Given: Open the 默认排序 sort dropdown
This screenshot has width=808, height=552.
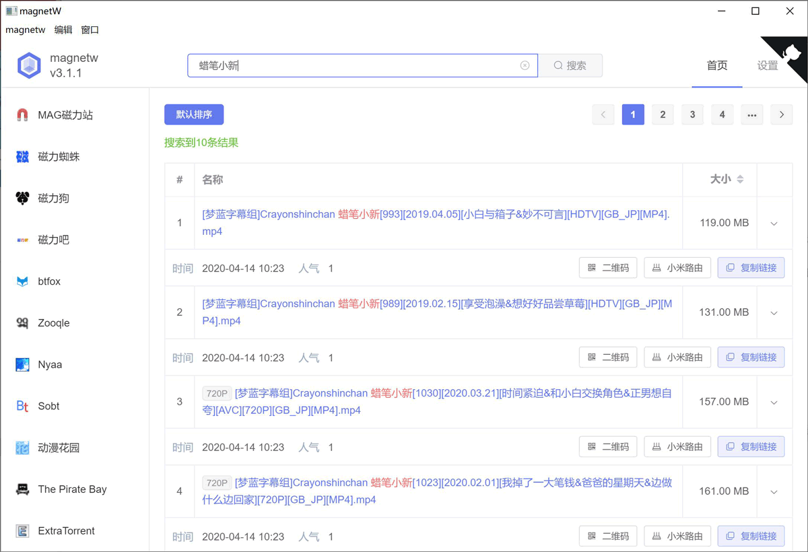Looking at the screenshot, I should tap(194, 114).
